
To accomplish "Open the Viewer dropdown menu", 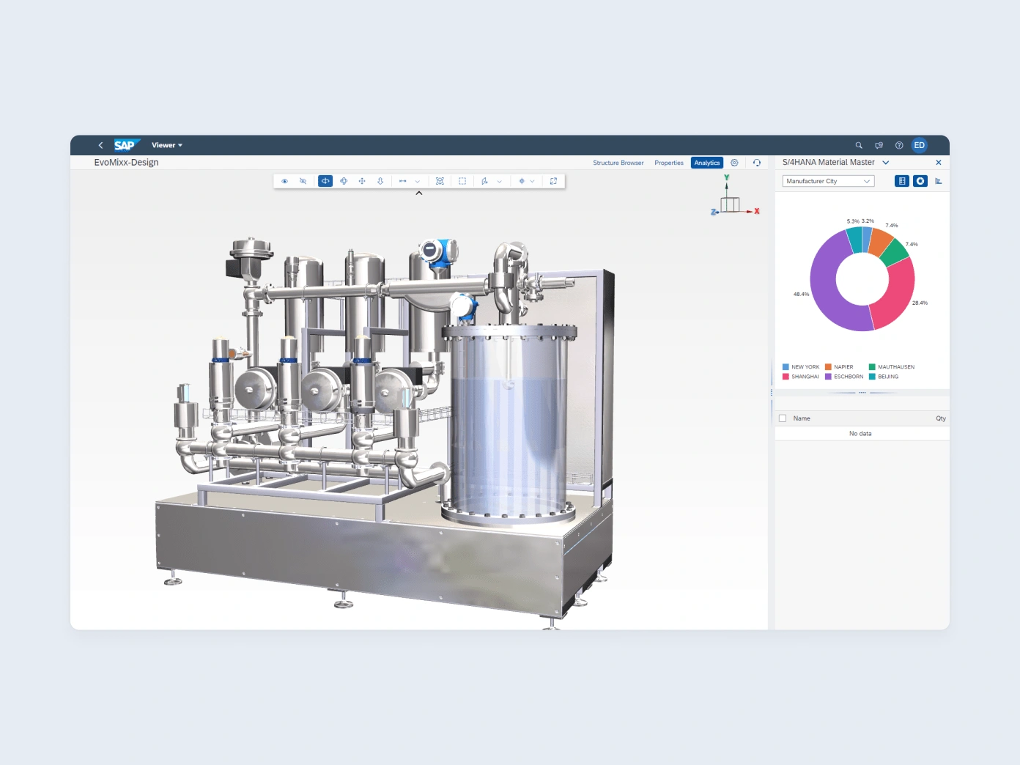I will [167, 145].
